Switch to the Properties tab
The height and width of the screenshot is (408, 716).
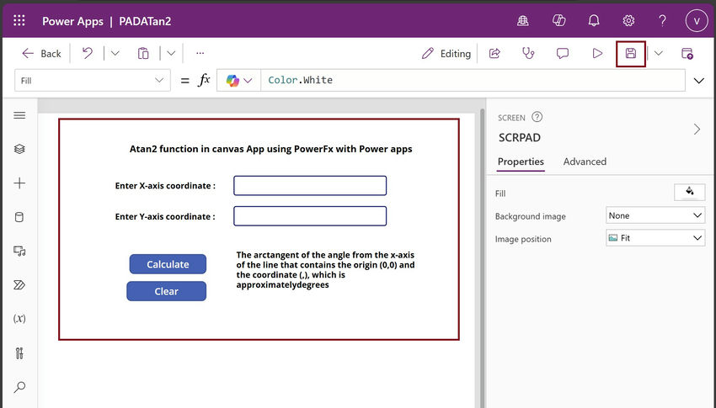tap(521, 162)
